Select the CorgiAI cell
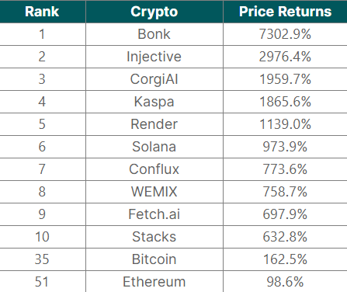The image size is (347, 292). (x=154, y=79)
